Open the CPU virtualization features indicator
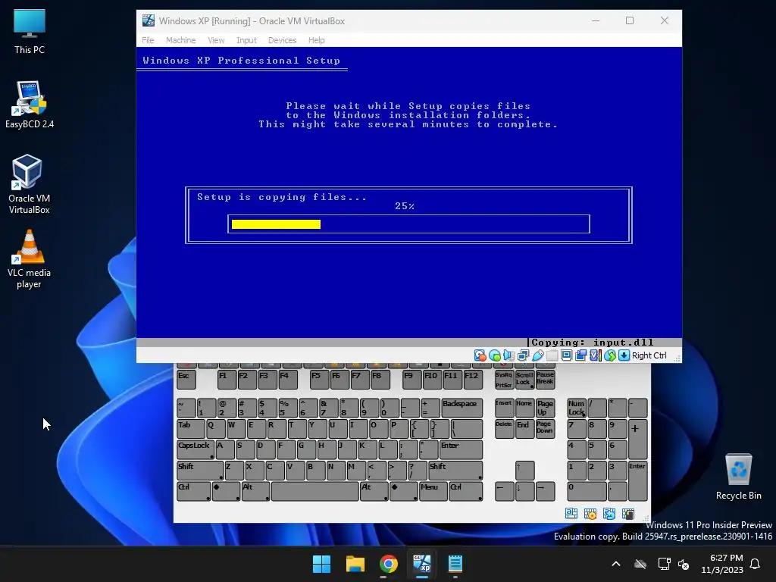The height and width of the screenshot is (582, 776). 596,355
